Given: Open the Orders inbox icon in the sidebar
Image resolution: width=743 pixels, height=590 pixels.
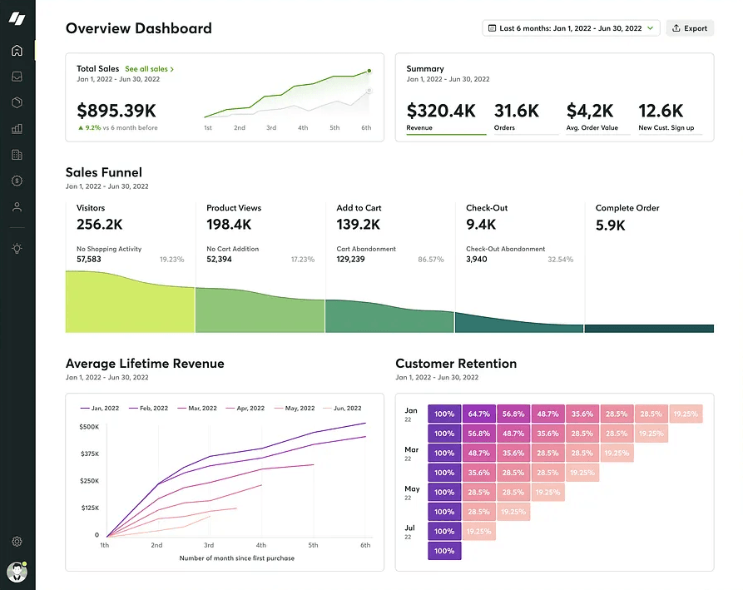Looking at the screenshot, I should click(x=17, y=76).
